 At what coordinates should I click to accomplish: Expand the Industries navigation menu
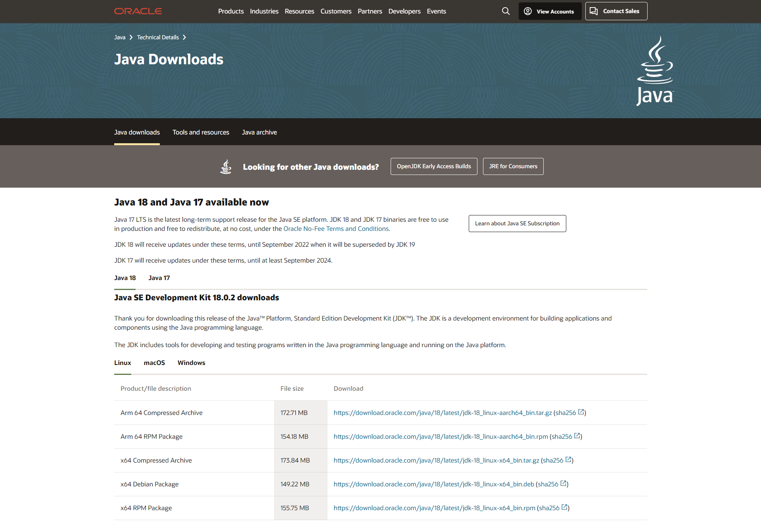264,11
